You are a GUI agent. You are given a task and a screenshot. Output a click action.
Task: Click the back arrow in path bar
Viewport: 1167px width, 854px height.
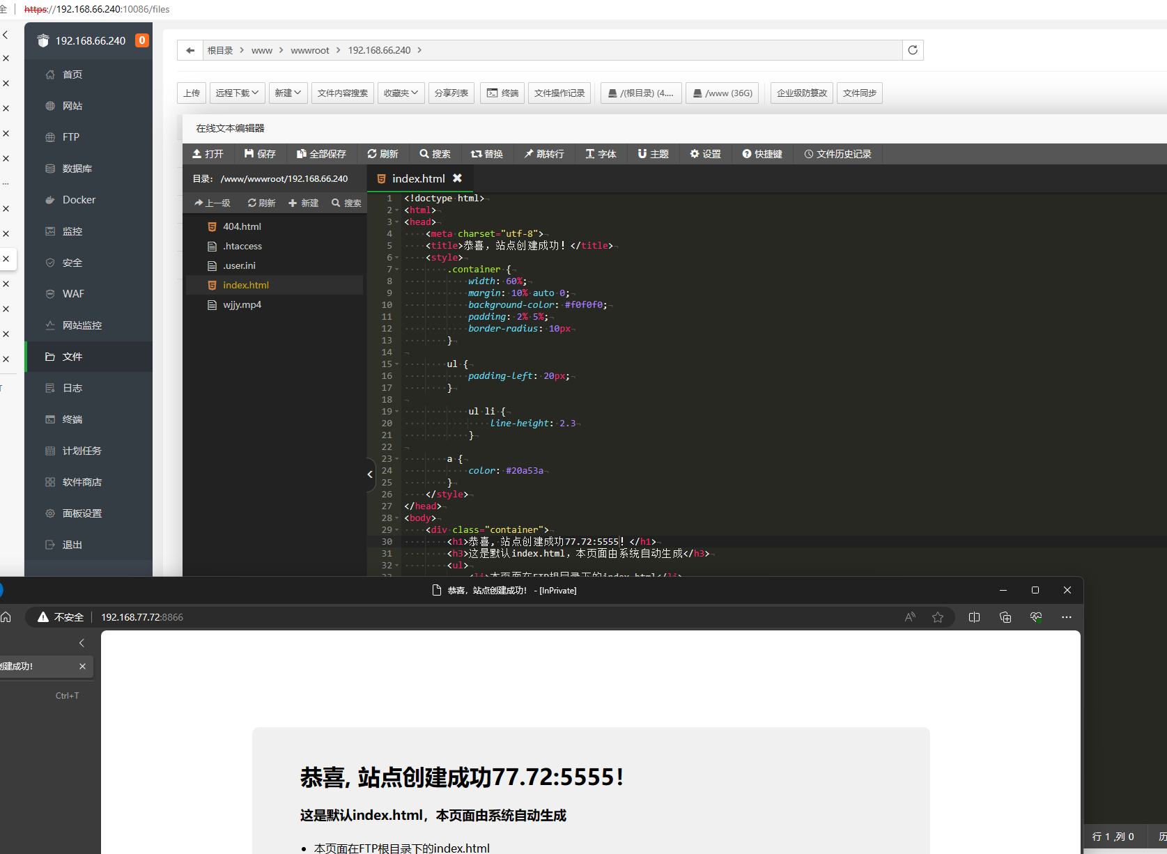coord(190,50)
